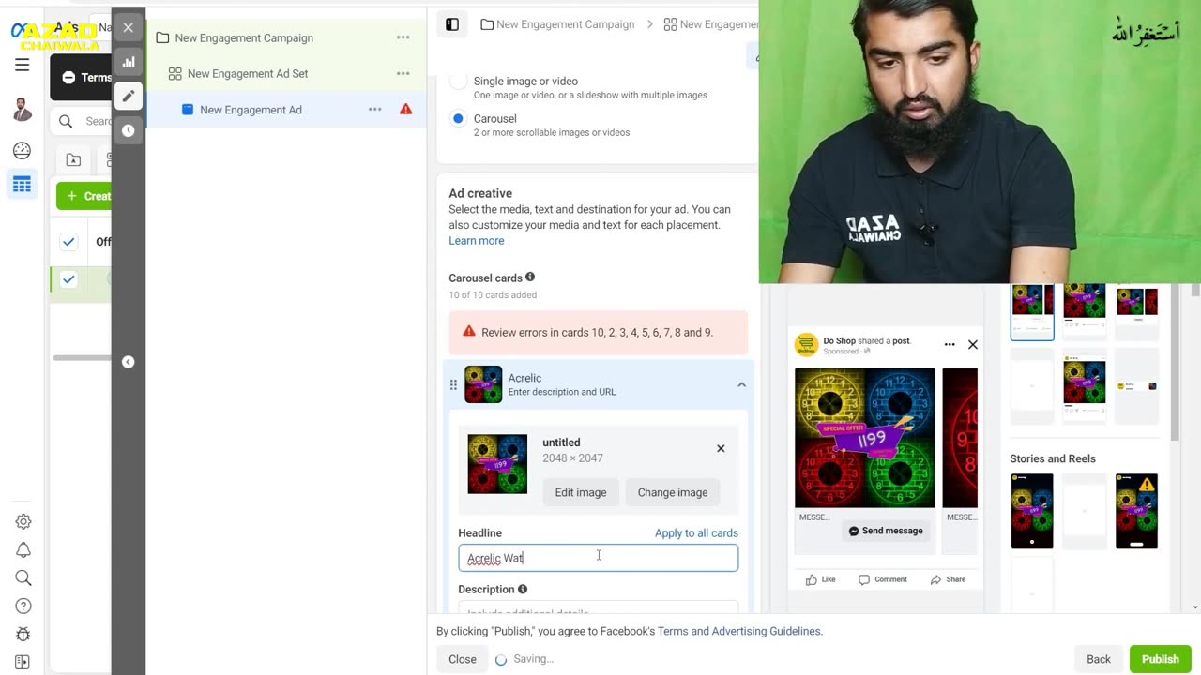Select the Carousel format radio button
Screen dimensions: 1201x675
coord(458,119)
